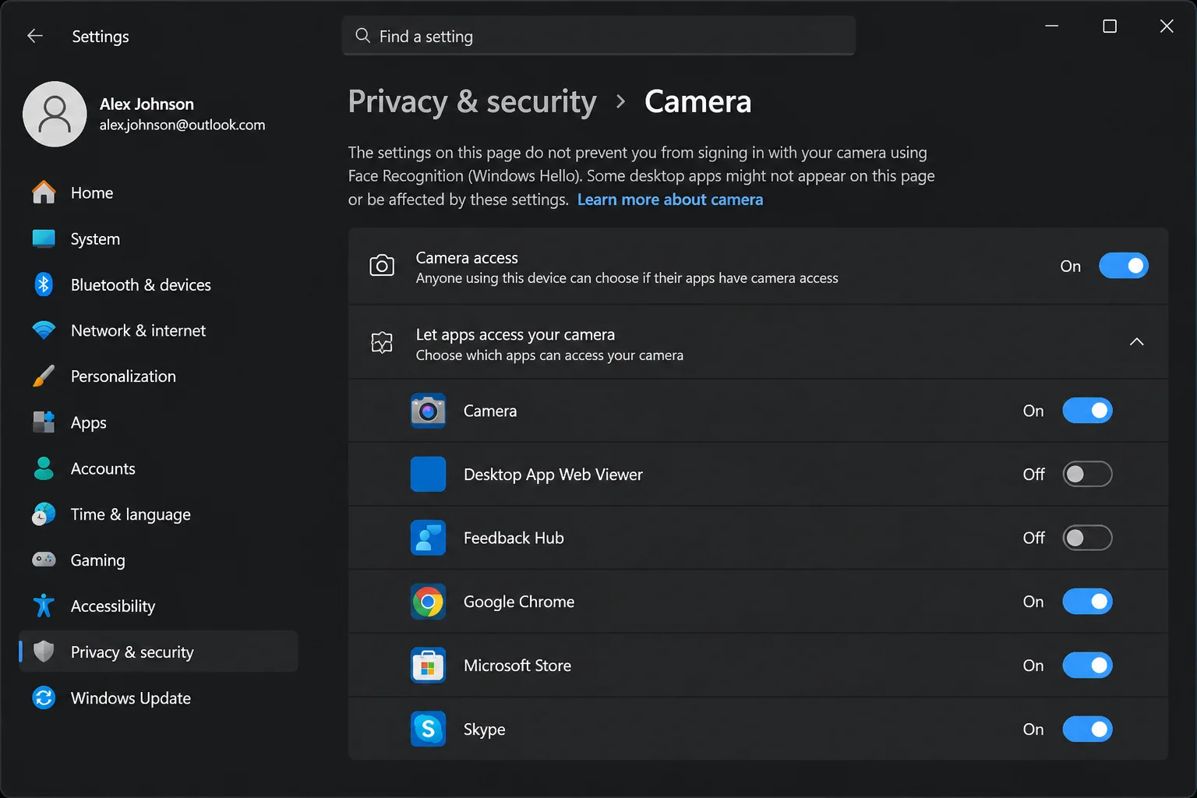Collapse Let apps access your camera chevron
Viewport: 1197px width, 798px height.
tap(1136, 341)
